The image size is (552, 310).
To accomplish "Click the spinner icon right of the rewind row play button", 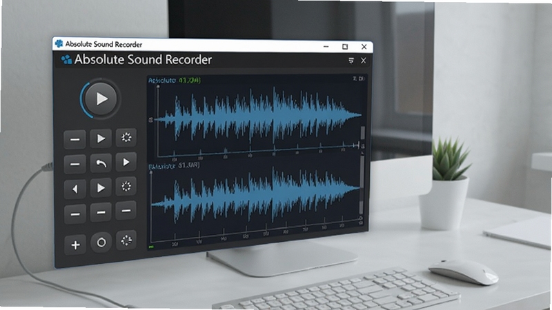I will [126, 186].
